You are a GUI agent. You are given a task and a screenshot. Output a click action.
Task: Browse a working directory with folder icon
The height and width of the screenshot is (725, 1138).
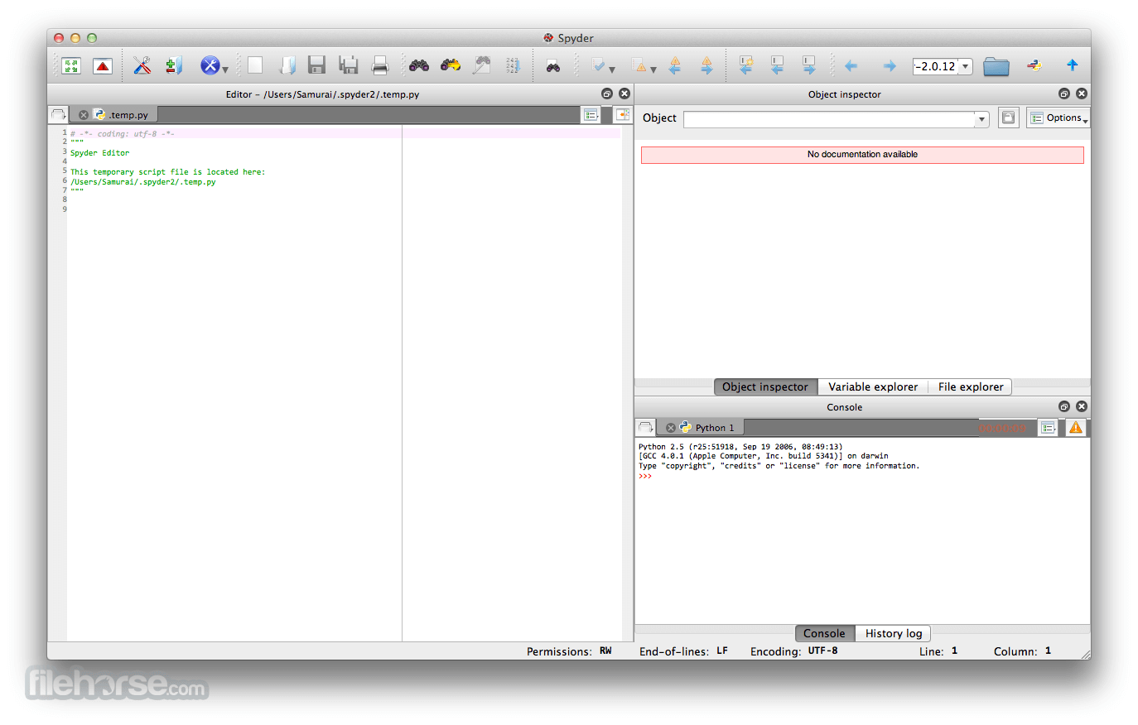tap(996, 66)
